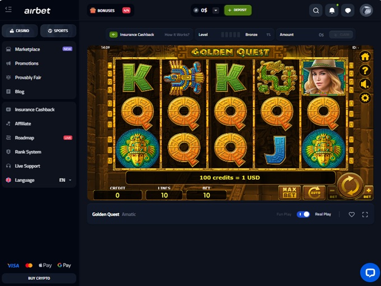Select the MAX BET button
Image resolution: width=381 pixels, height=286 pixels.
tap(290, 193)
